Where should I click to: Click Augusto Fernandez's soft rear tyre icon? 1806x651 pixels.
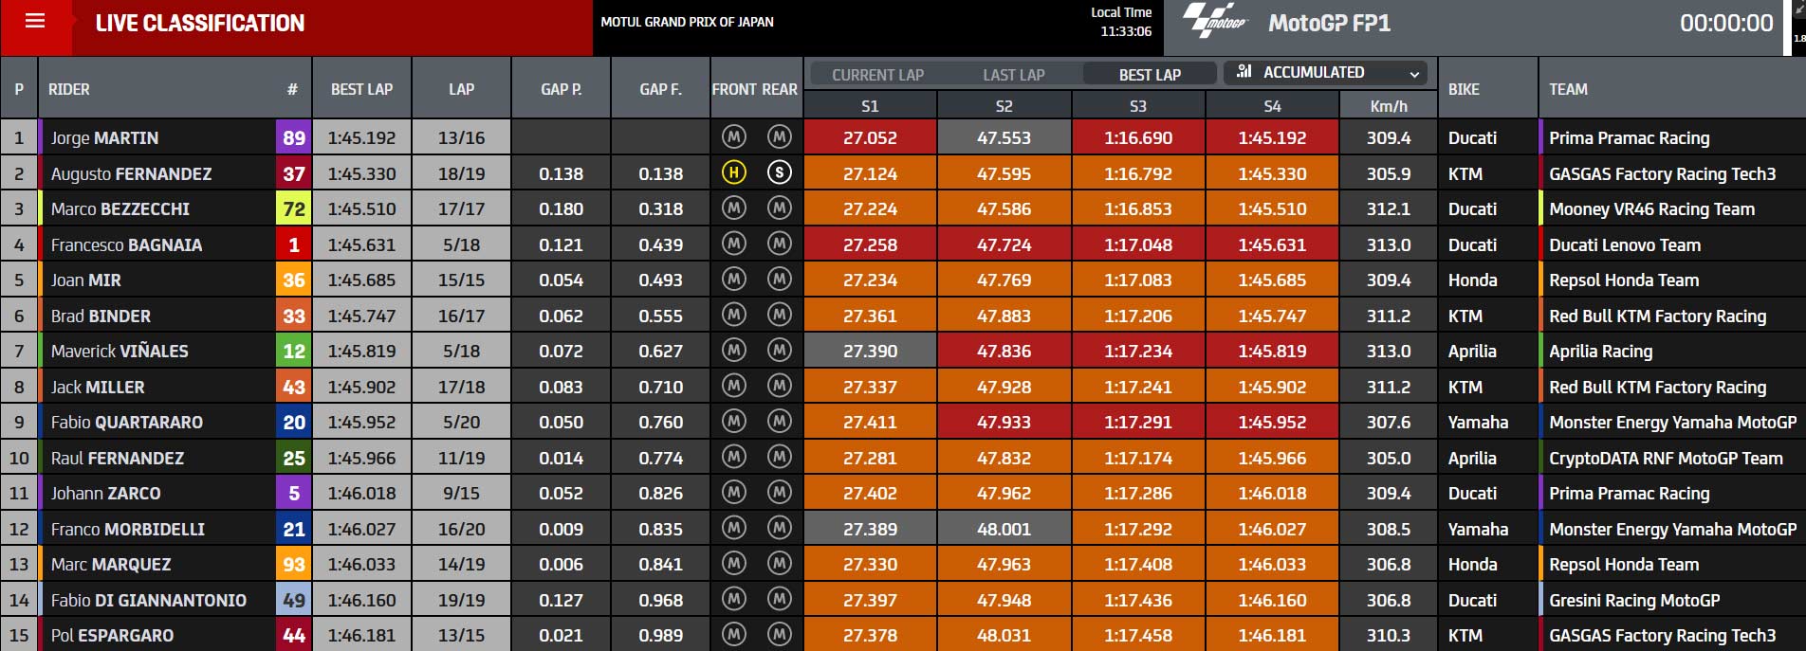[x=779, y=172]
